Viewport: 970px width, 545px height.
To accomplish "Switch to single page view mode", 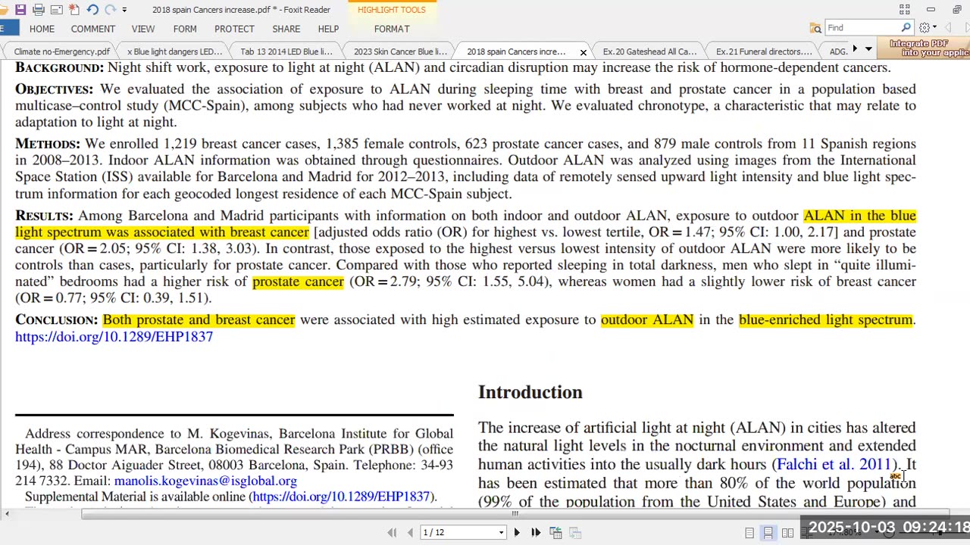I will click(x=749, y=533).
